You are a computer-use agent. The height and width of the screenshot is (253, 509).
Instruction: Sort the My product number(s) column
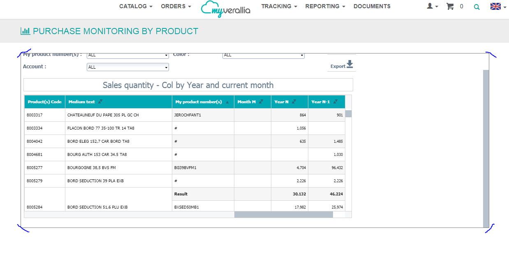pyautogui.click(x=227, y=102)
